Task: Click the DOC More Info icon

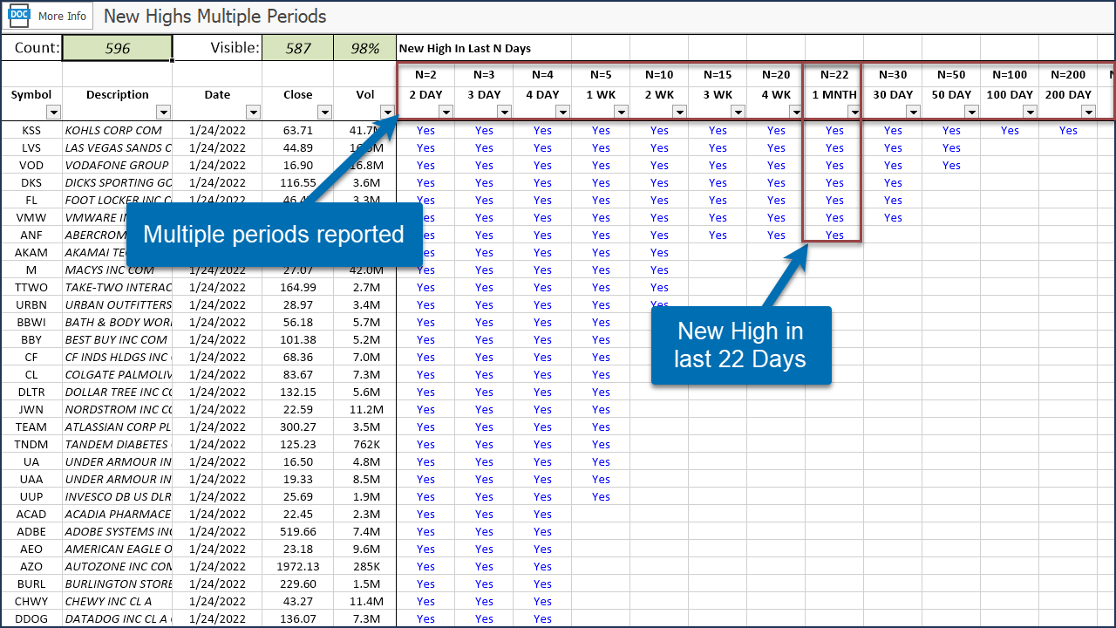Action: (19, 16)
